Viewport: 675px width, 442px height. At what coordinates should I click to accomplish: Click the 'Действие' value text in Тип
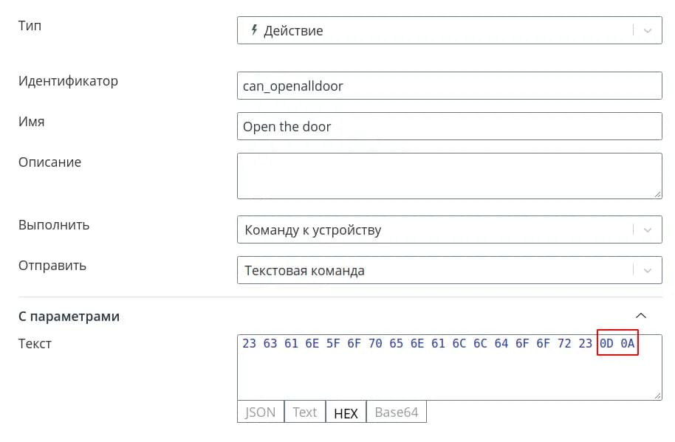[x=293, y=31]
